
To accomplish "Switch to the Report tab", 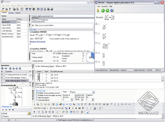I will [x=17, y=13].
